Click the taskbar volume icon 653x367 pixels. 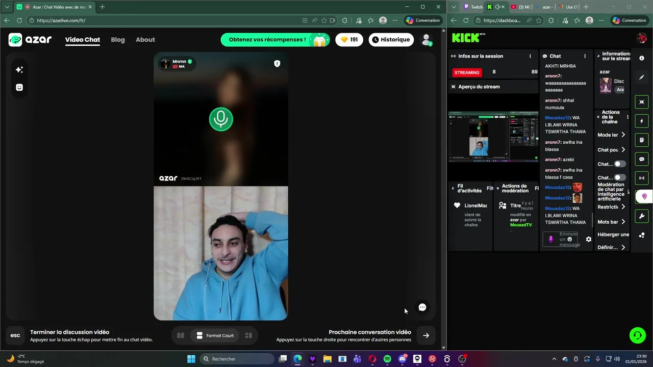pos(617,359)
